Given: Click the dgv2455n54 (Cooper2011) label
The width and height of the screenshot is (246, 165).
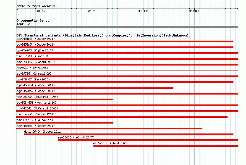Looking at the screenshot, I should click(x=36, y=126).
